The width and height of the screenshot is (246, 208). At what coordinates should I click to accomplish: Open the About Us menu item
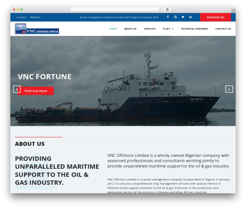coord(130,29)
